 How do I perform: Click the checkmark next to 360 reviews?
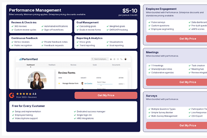pyautogui.click(x=12, y=26)
